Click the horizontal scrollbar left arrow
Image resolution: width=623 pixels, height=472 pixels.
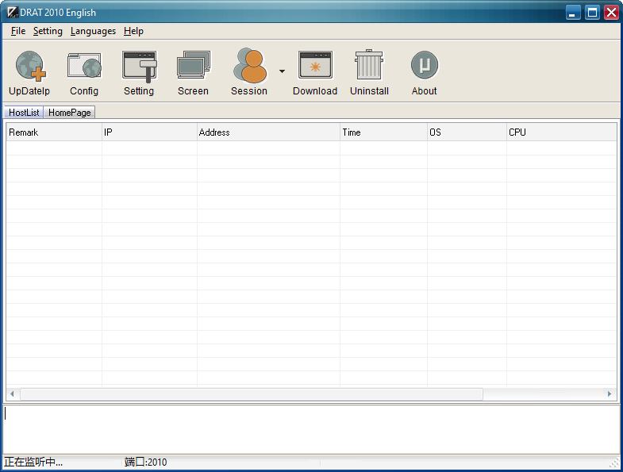pos(13,394)
